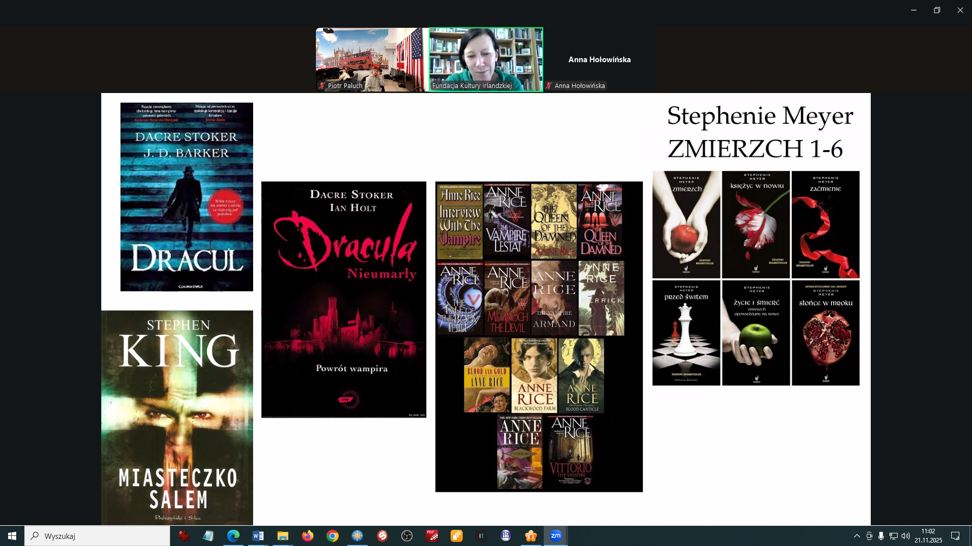
Task: Launch Microsoft Edge from taskbar
Action: pyautogui.click(x=233, y=536)
